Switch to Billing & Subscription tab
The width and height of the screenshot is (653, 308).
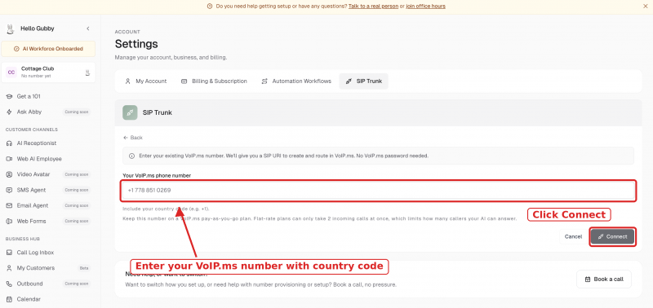tap(214, 81)
